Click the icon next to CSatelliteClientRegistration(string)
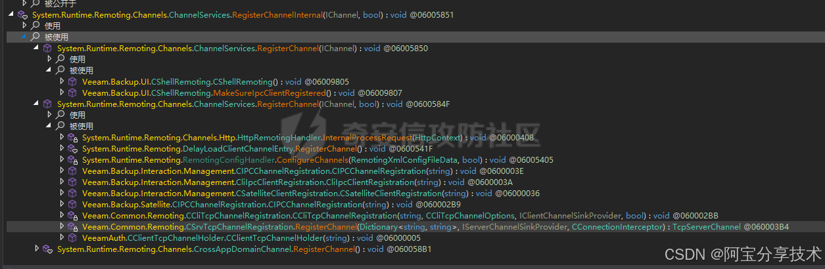Image resolution: width=825 pixels, height=269 pixels. coord(72,193)
